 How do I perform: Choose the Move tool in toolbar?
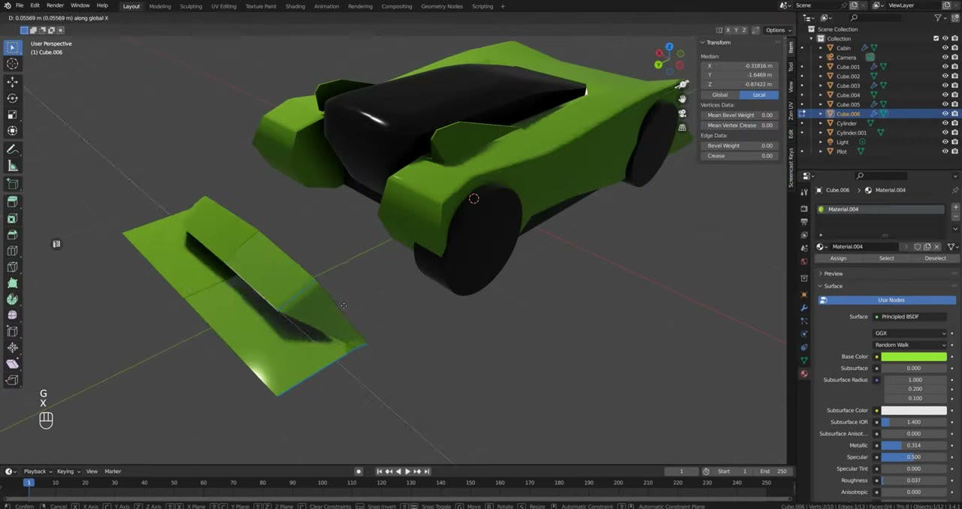click(12, 82)
